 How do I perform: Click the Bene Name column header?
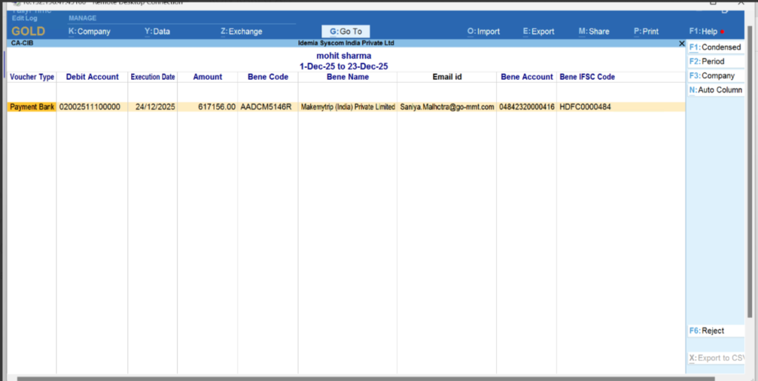[347, 77]
